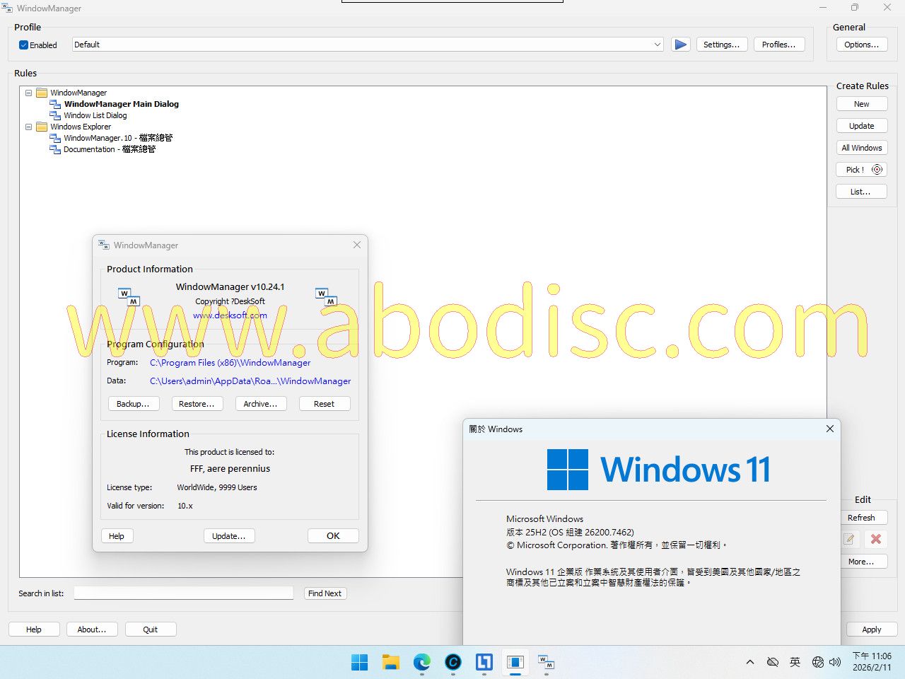
Task: Close the About Windows dialog
Action: point(830,429)
